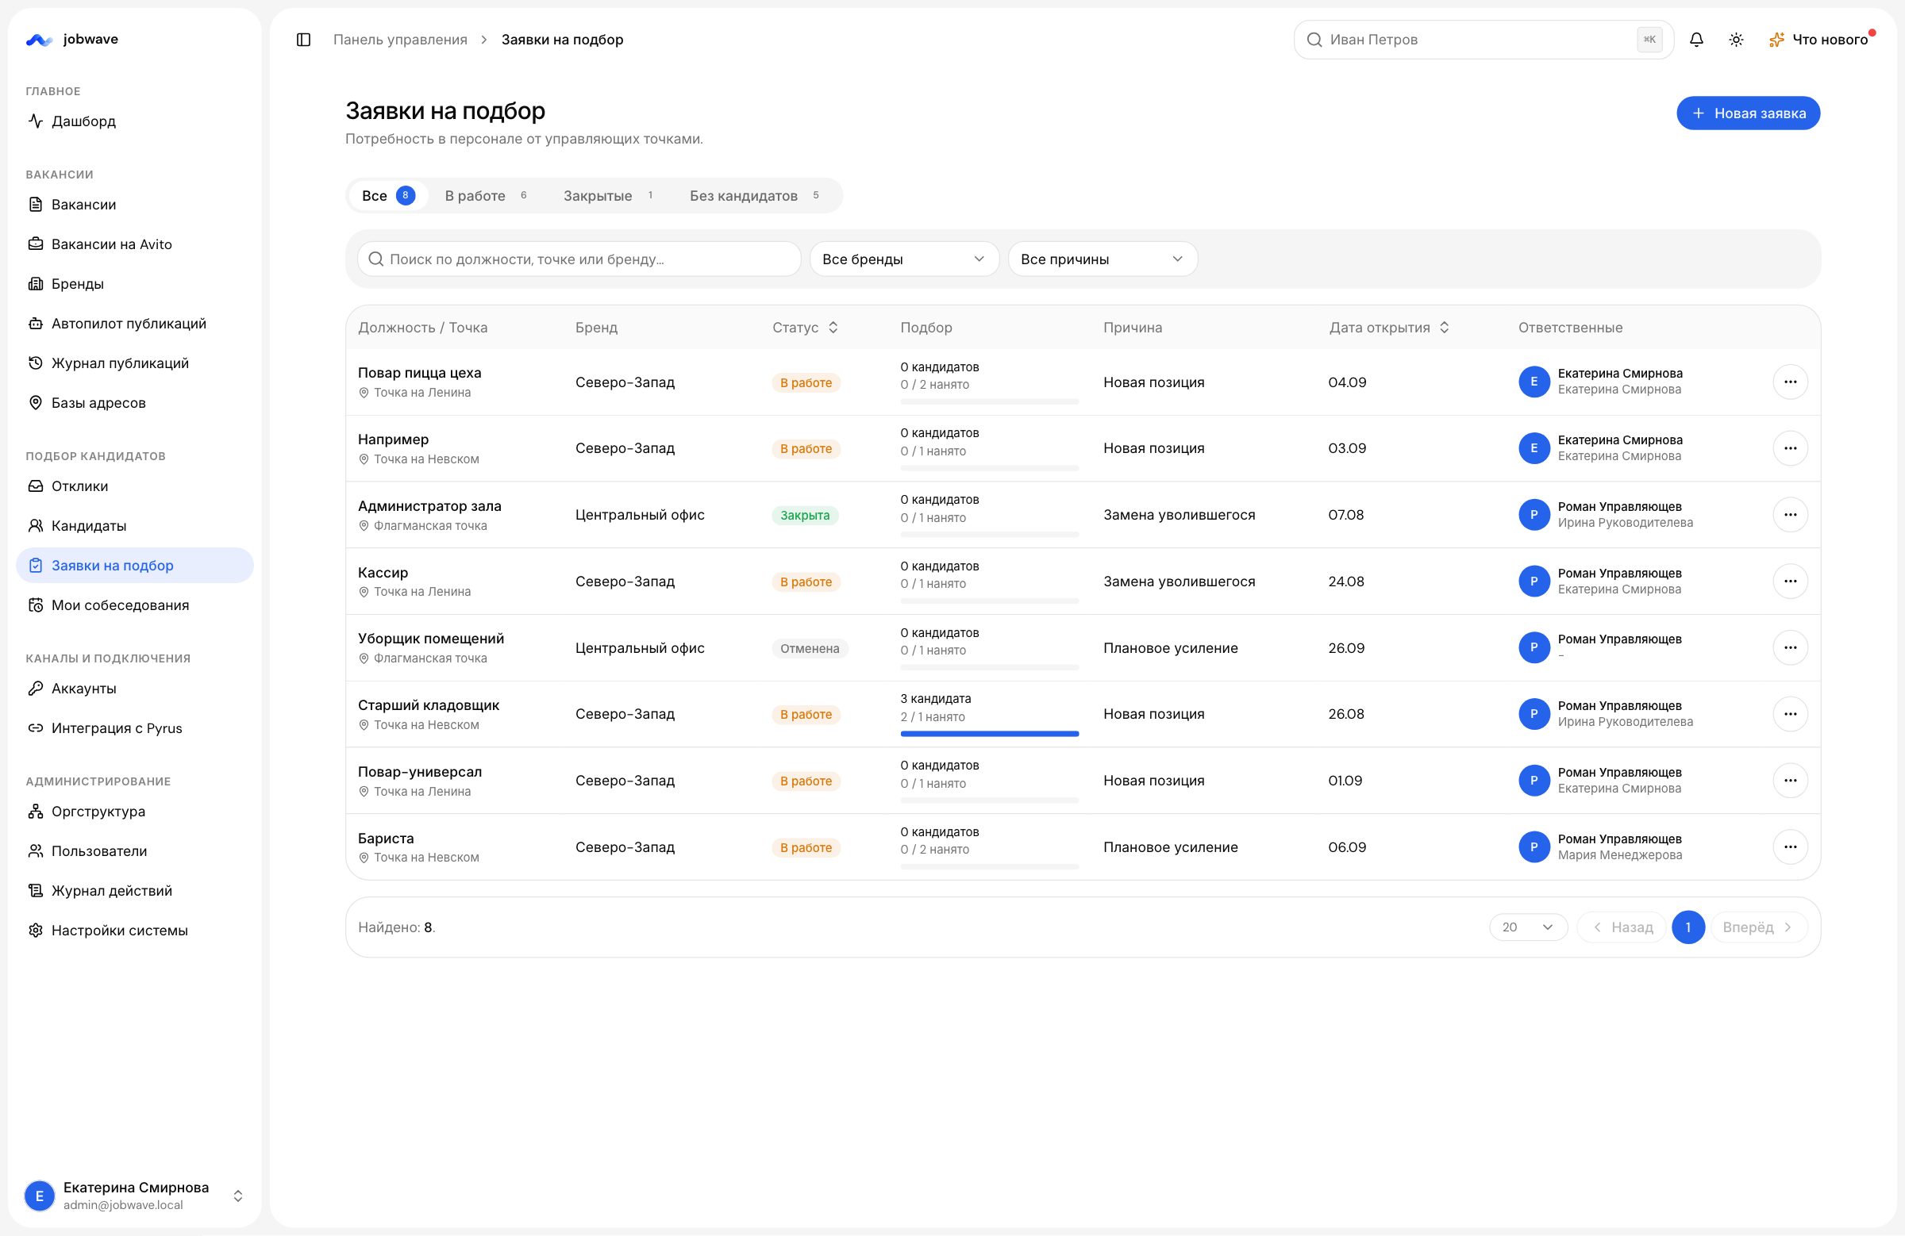The width and height of the screenshot is (1905, 1236).
Task: Open Интеграция с Pyrus
Action: pyautogui.click(x=134, y=728)
